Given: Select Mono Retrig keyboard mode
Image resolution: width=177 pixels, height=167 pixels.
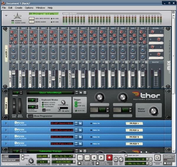Looking at the screenshot, I should point(43,105).
